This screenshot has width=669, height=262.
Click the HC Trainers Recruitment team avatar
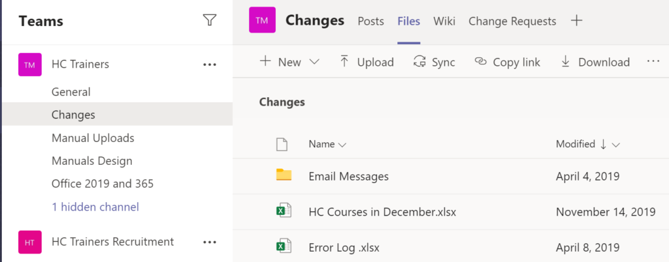pyautogui.click(x=29, y=242)
